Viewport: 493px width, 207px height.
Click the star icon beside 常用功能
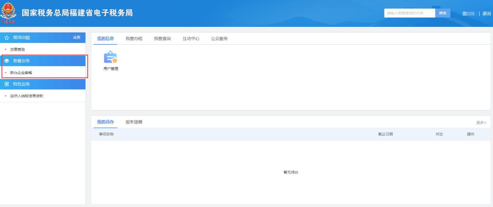(7, 38)
